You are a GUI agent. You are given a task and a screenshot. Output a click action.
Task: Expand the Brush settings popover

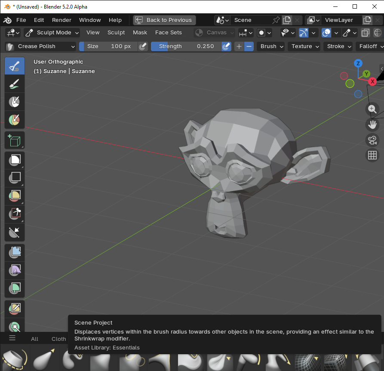271,46
